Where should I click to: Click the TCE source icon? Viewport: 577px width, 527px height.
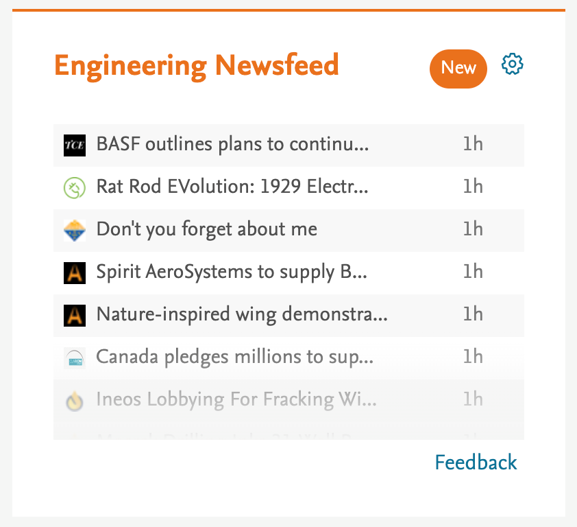click(75, 145)
